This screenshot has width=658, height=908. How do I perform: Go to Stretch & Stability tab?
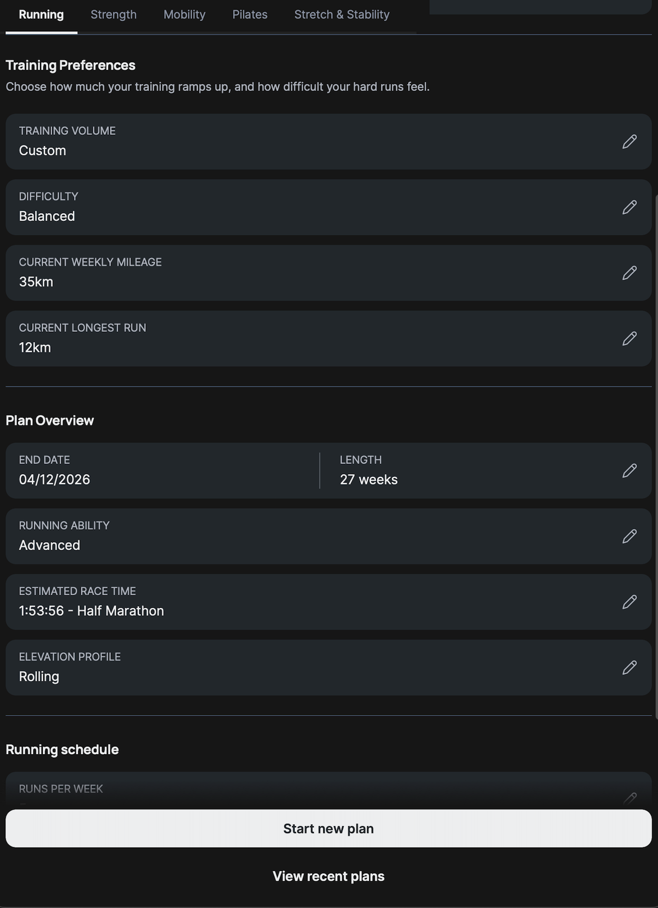(342, 15)
